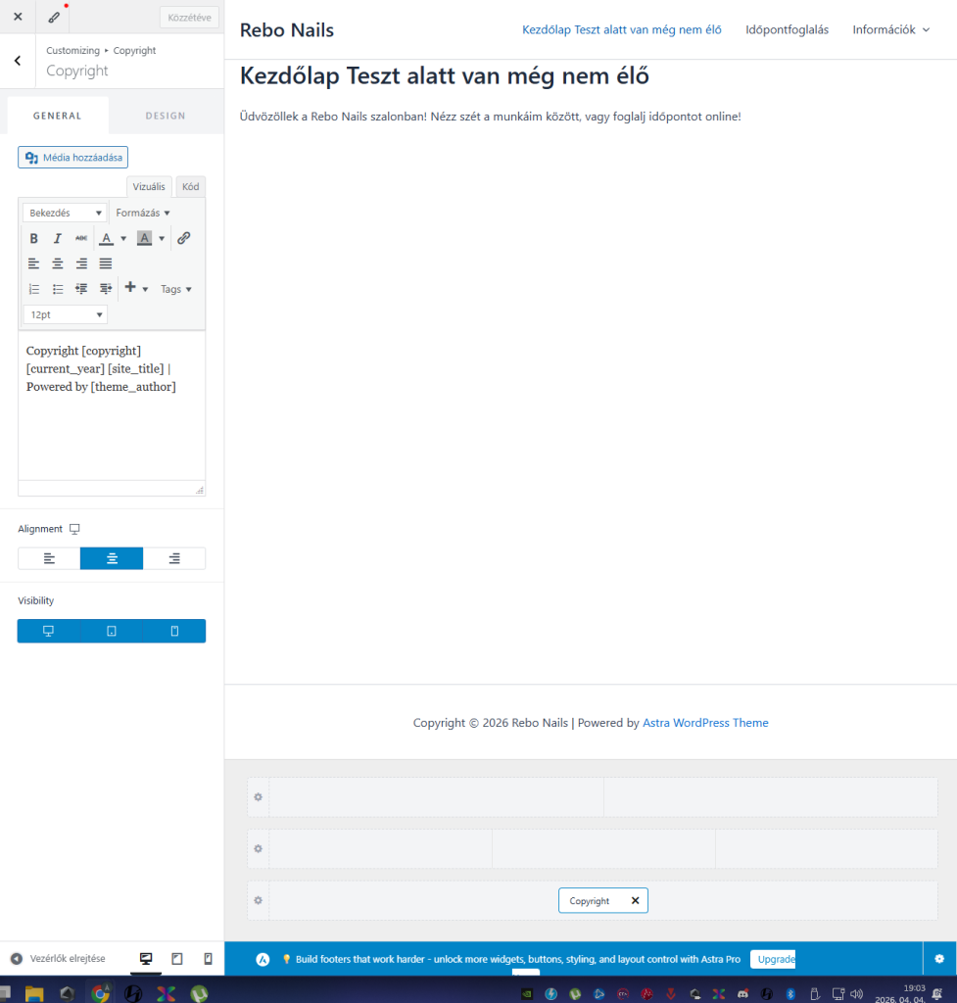Open the settings gear of the first footer row
Screen dimensions: 957x1003
click(258, 797)
